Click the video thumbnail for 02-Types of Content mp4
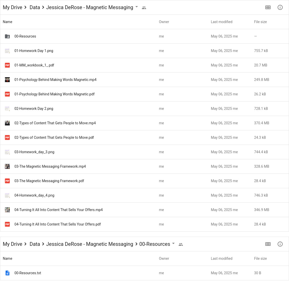289x293 pixels. 7,123
